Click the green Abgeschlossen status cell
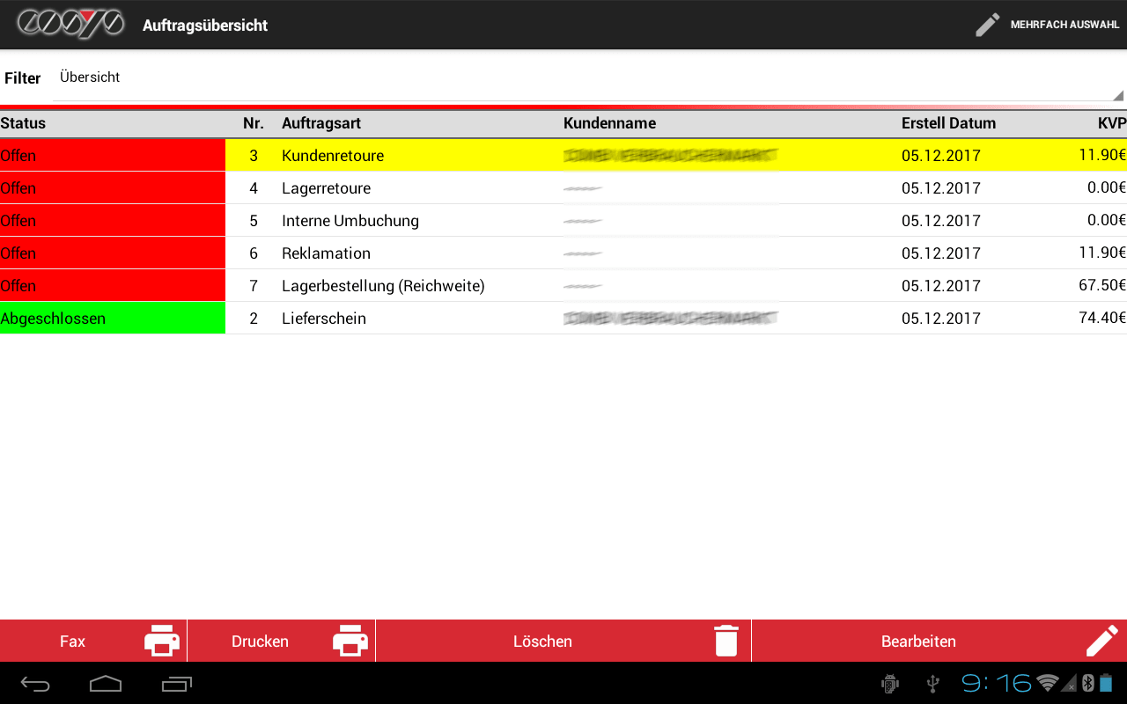 pos(113,319)
